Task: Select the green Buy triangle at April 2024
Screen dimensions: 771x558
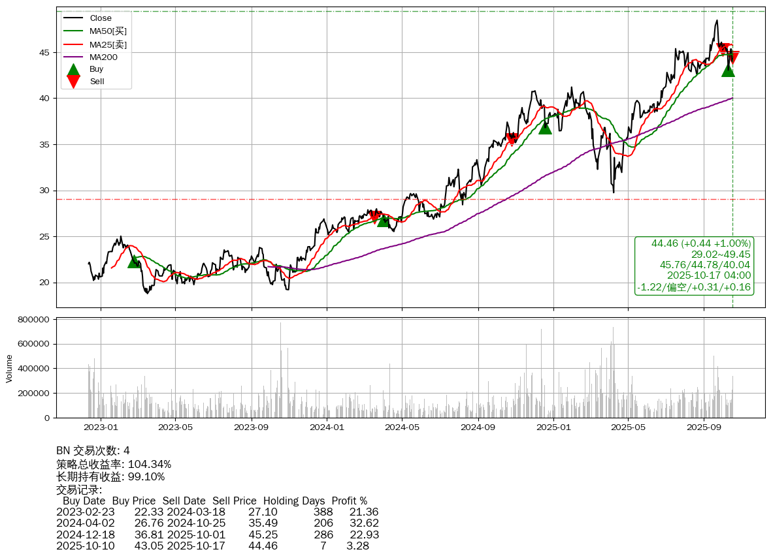Action: click(x=384, y=221)
